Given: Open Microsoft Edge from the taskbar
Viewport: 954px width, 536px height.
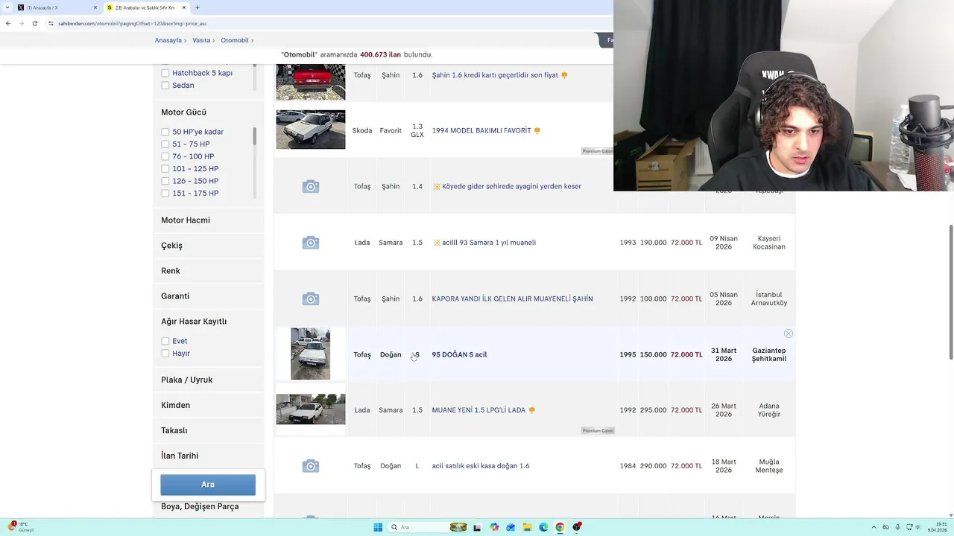Looking at the screenshot, I should point(543,527).
